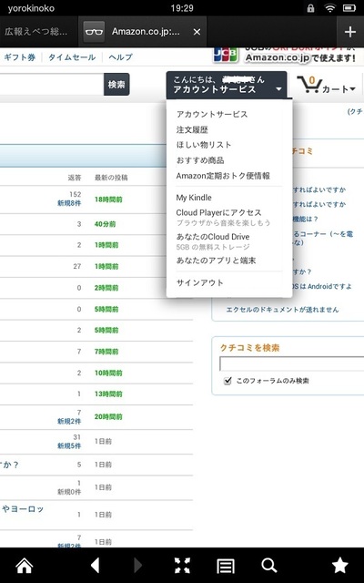
Task: Click the 検索 search button
Action: pos(116,85)
